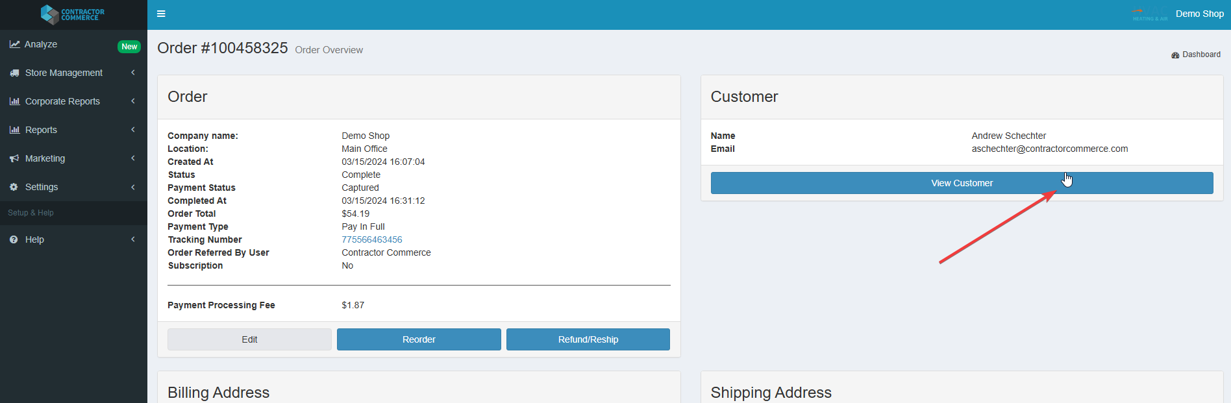
Task: Click the Order #100458325 heading
Action: click(222, 48)
